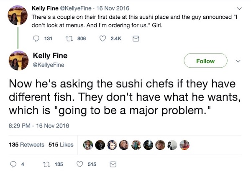Image resolution: width=251 pixels, height=179 pixels.
Task: Open the 135 Retweets list
Action: 27,145
